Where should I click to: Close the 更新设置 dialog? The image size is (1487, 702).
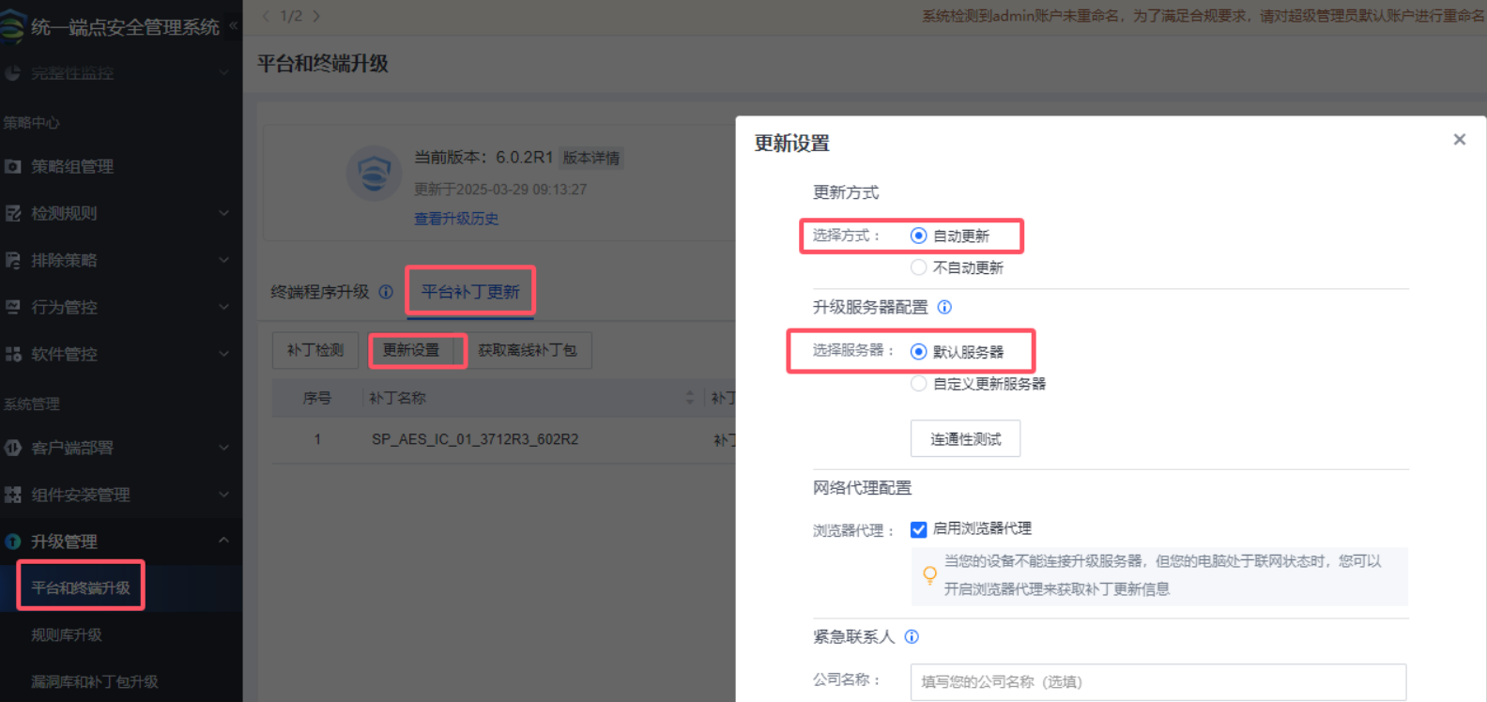pos(1459,140)
